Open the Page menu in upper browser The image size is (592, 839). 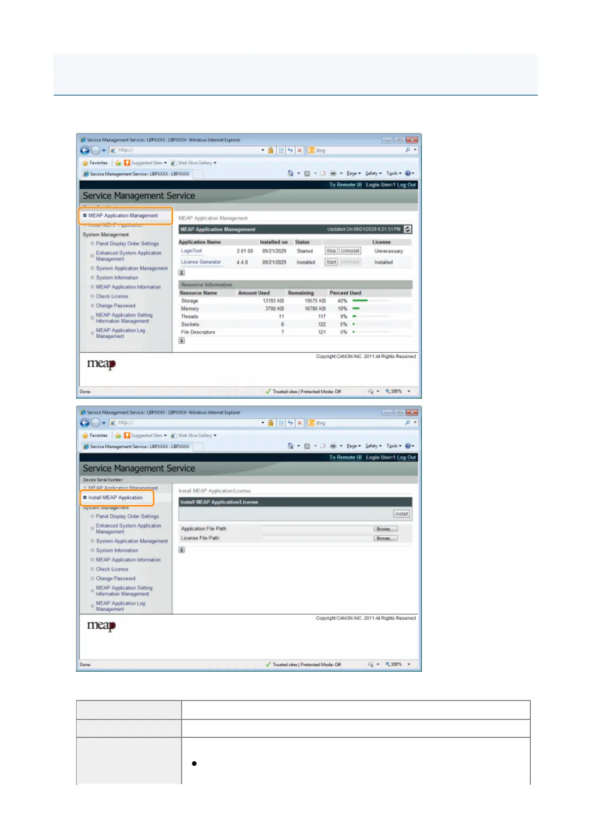point(353,173)
